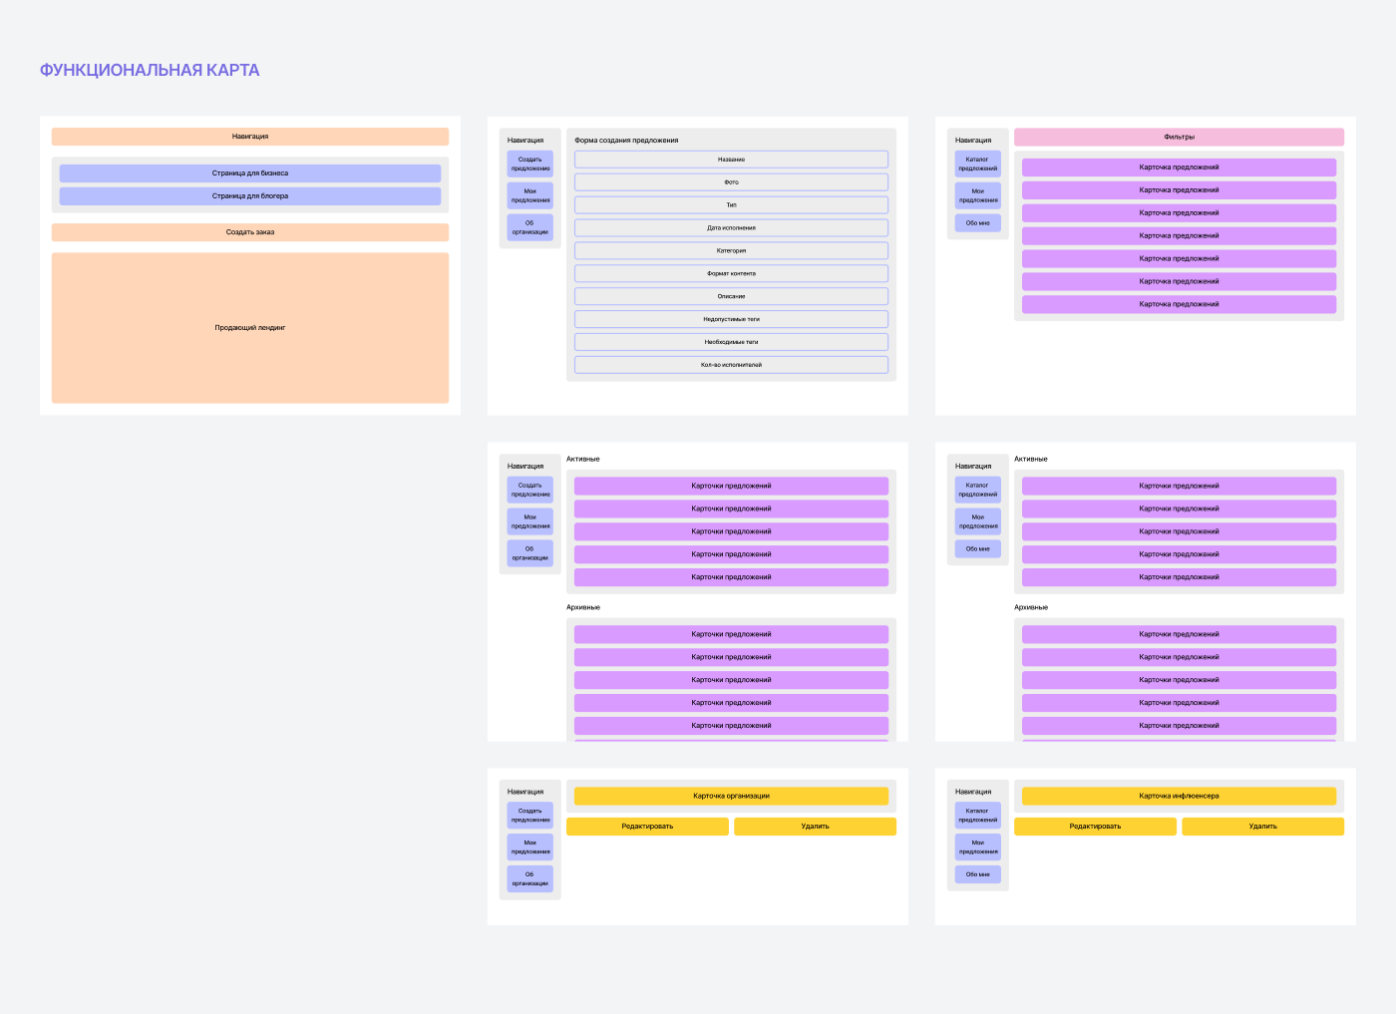Select the Продающий лендинг block
Image resolution: width=1396 pixels, height=1014 pixels.
click(249, 328)
